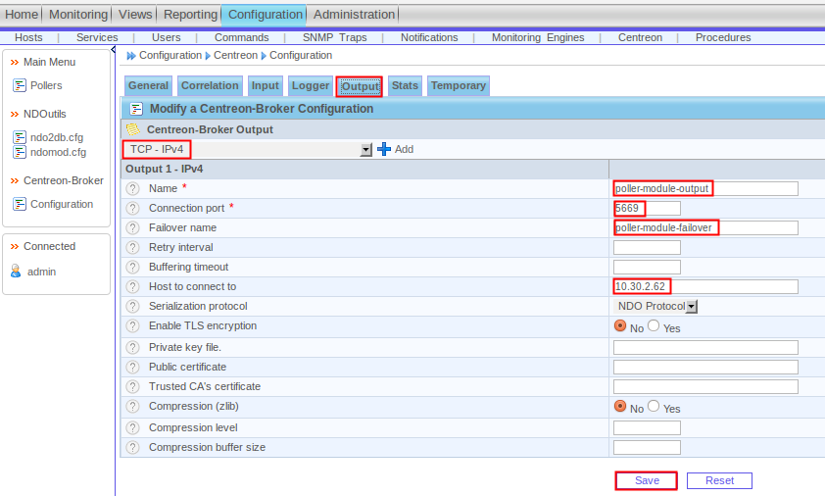
Task: Open the Home top menu
Action: coord(22,15)
